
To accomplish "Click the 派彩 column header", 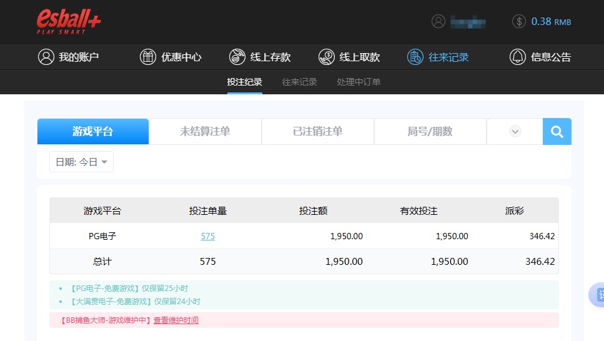I will pyautogui.click(x=515, y=210).
